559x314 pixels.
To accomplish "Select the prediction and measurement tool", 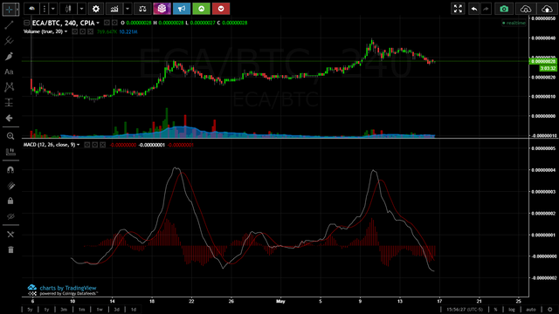I will [x=9, y=103].
